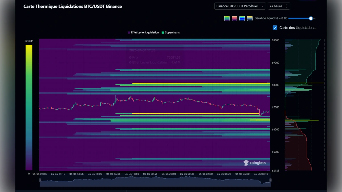Click the purple Effet Levier Liquidation legend swatch
342x192 pixels.
point(129,32)
